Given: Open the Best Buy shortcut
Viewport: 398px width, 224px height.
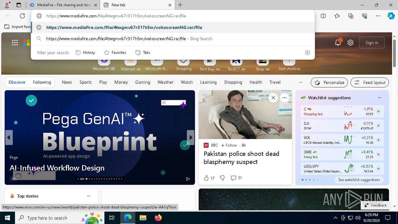Looking at the screenshot, I should click(x=210, y=65).
